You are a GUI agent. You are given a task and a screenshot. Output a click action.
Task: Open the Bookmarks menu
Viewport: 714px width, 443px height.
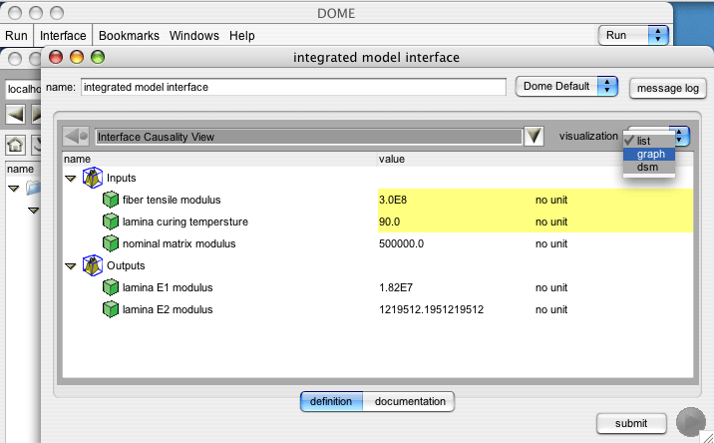(x=129, y=36)
